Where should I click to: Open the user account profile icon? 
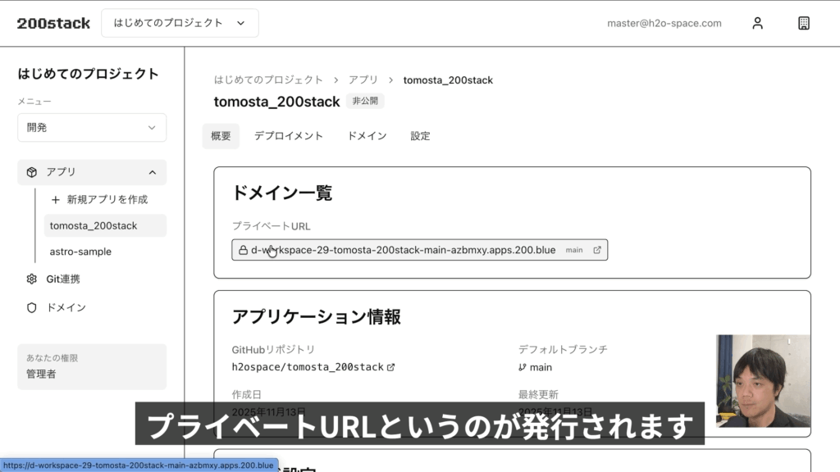tap(757, 23)
